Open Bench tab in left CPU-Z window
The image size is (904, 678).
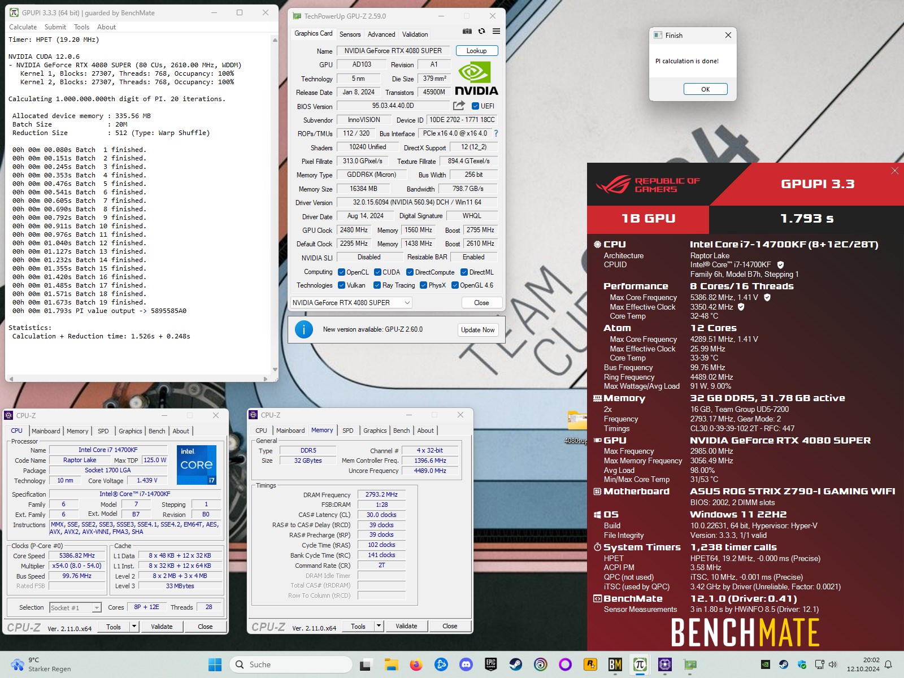(157, 431)
